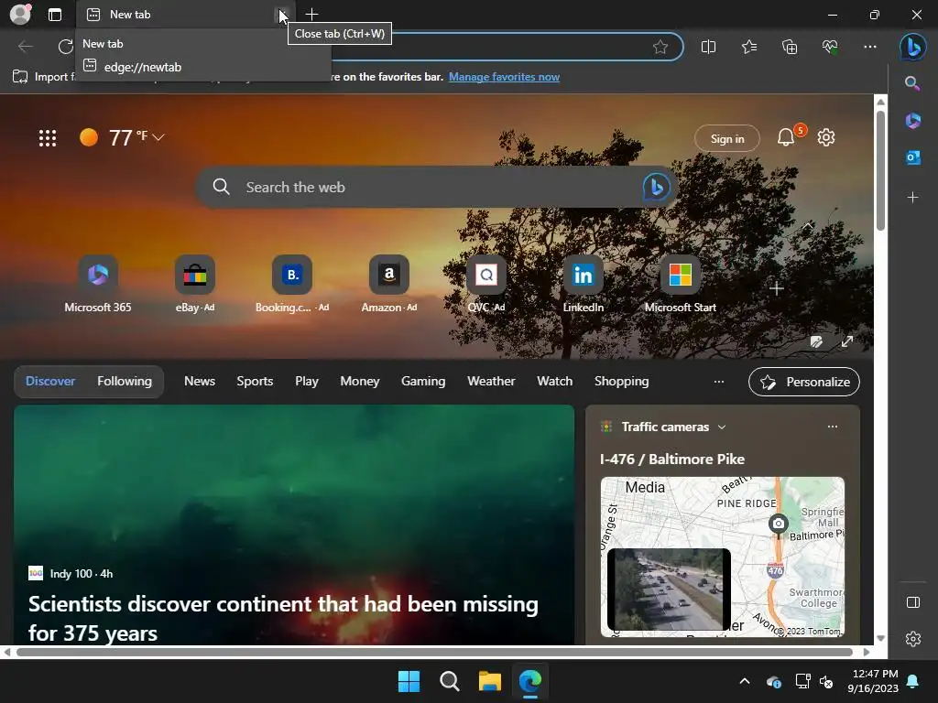Show hidden system tray icons
938x703 pixels.
pos(745,681)
